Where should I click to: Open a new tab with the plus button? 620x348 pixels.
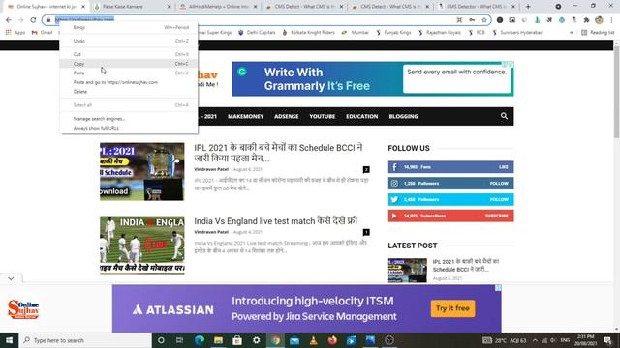(528, 7)
